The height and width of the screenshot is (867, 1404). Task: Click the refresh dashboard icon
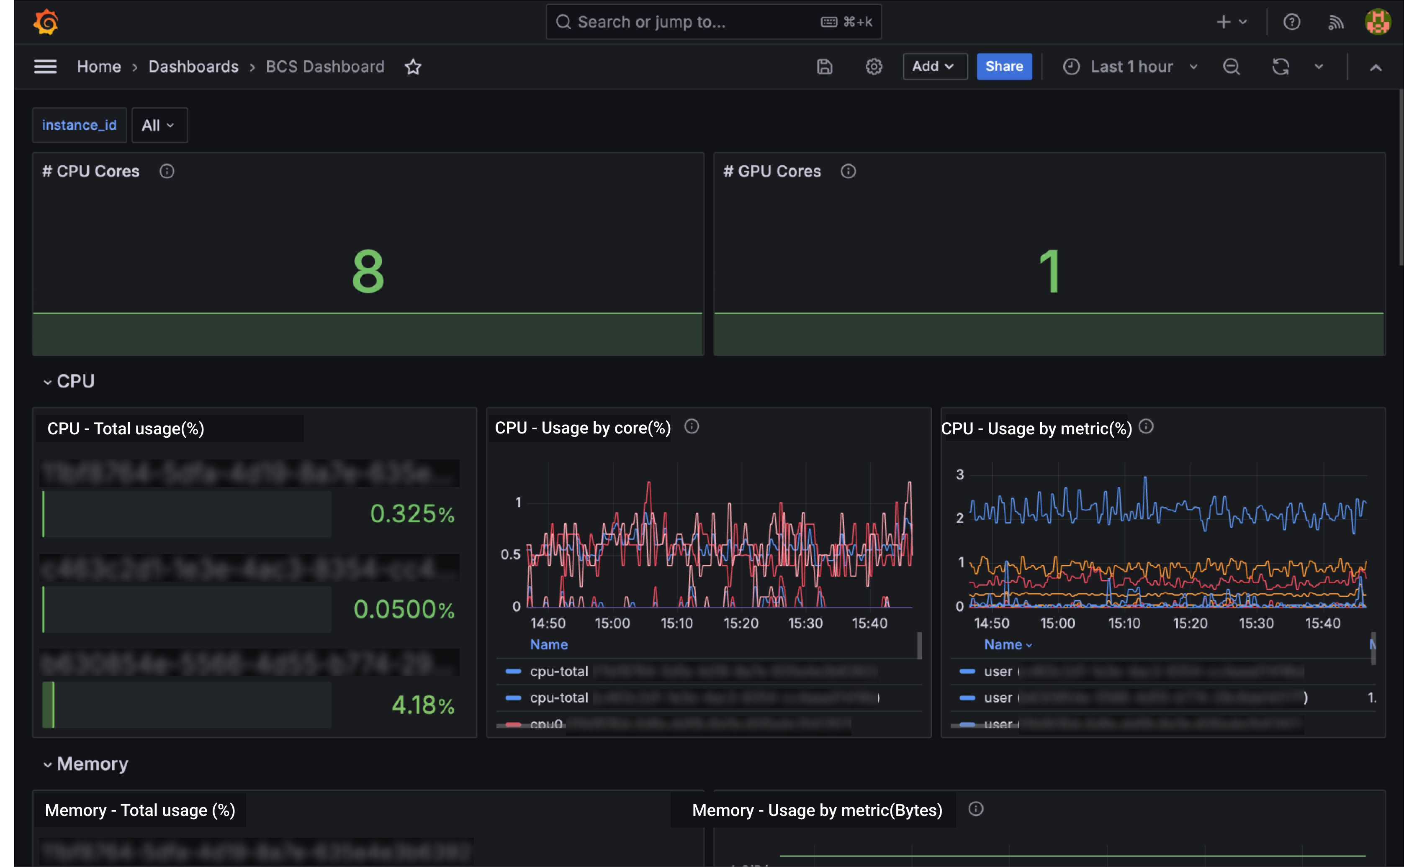1280,67
